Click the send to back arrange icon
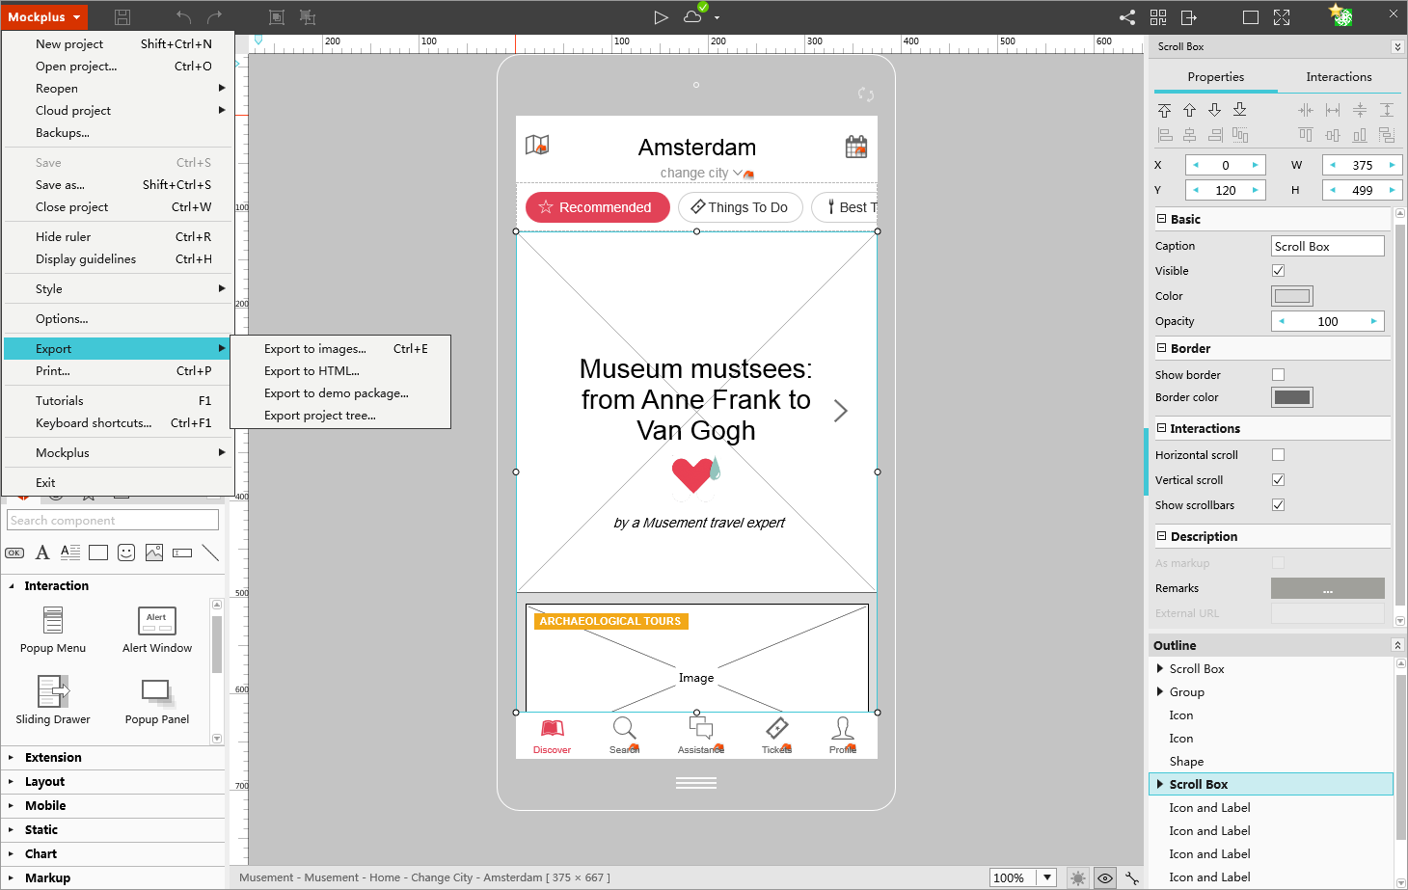 pyautogui.click(x=1240, y=110)
